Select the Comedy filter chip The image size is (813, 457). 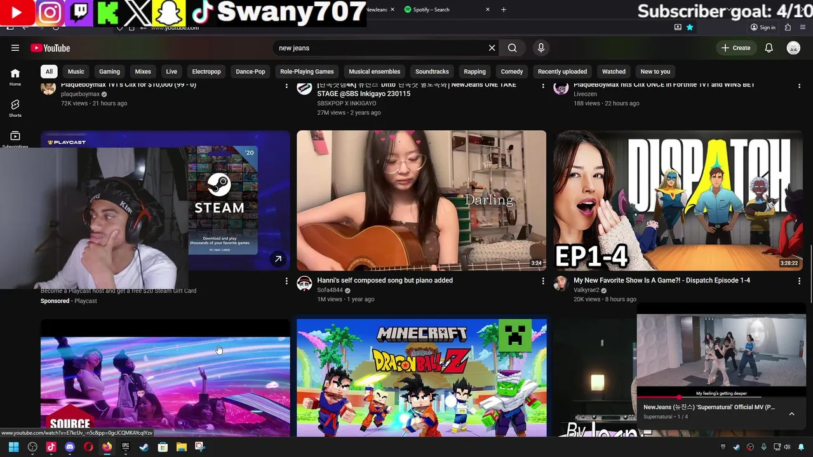coord(512,71)
